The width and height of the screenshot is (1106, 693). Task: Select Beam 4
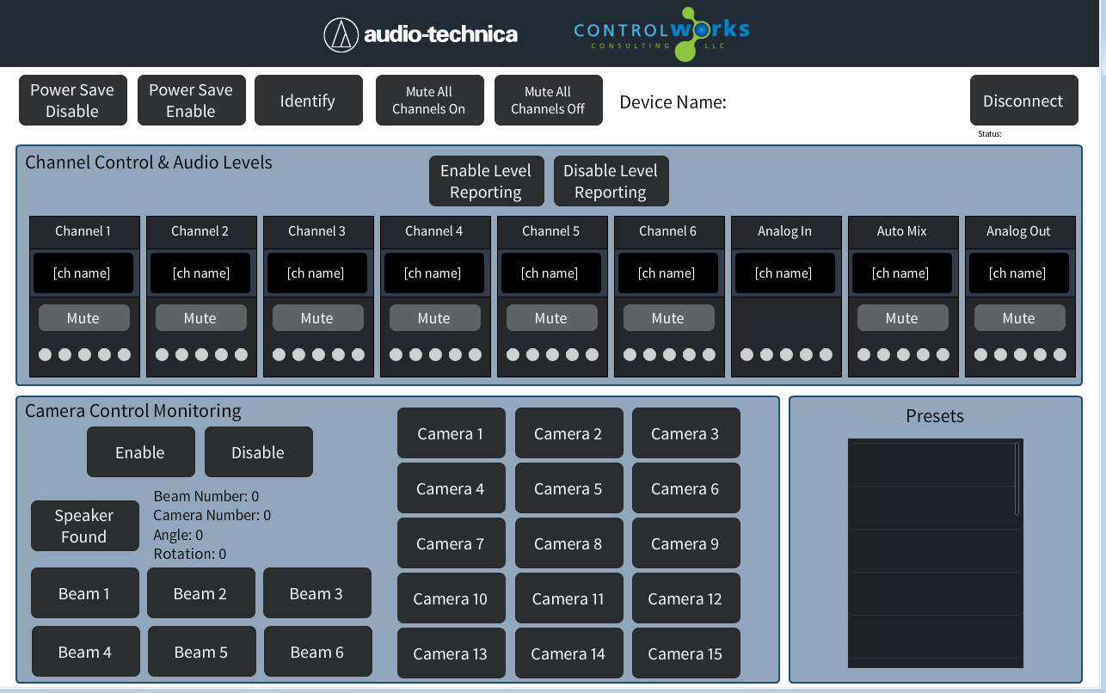85,652
